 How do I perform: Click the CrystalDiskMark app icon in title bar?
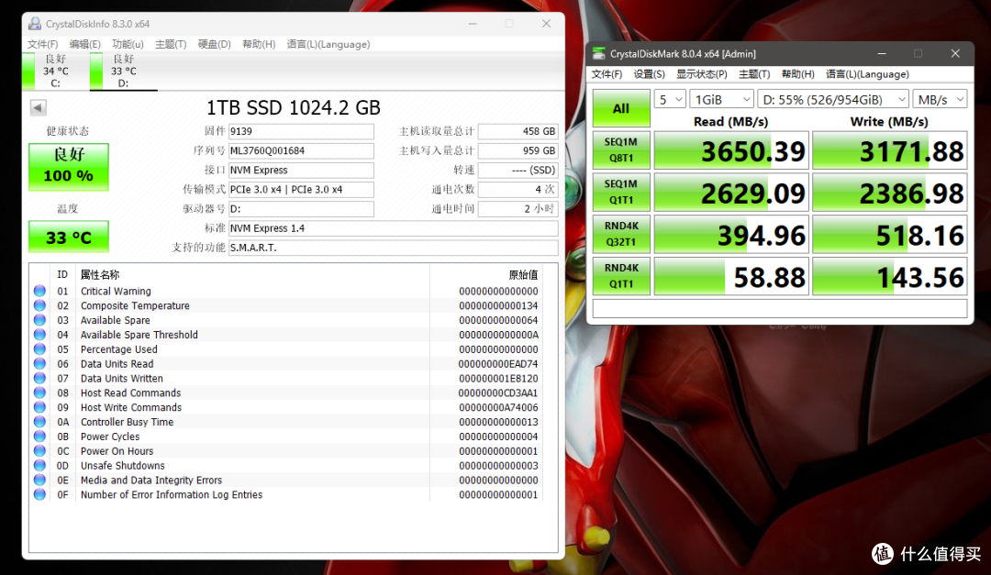(x=598, y=54)
